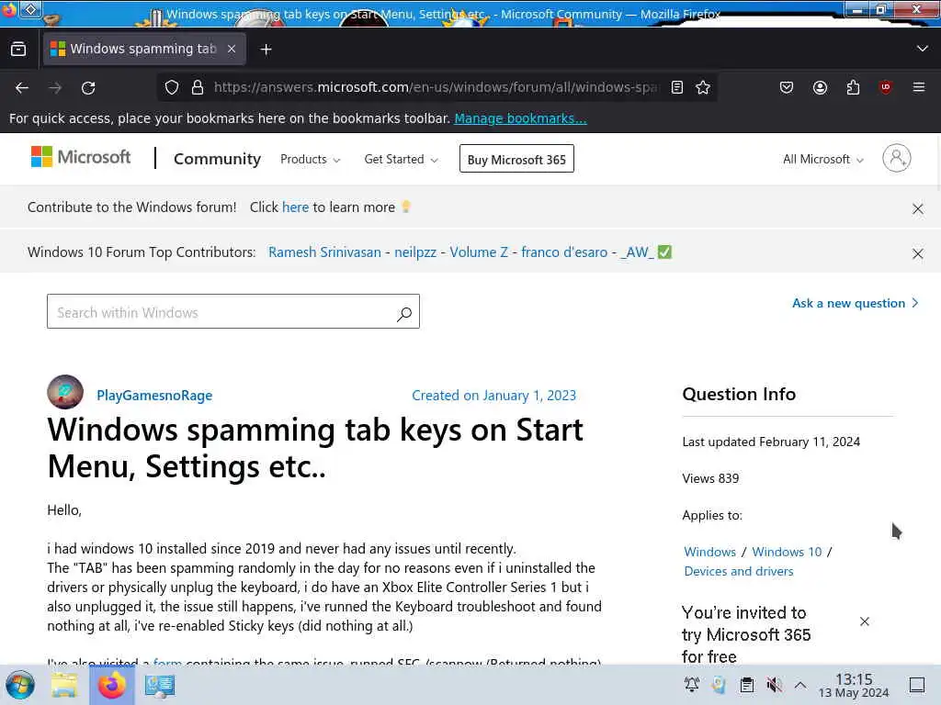Open the computer settings taskbar icon

[x=160, y=685]
